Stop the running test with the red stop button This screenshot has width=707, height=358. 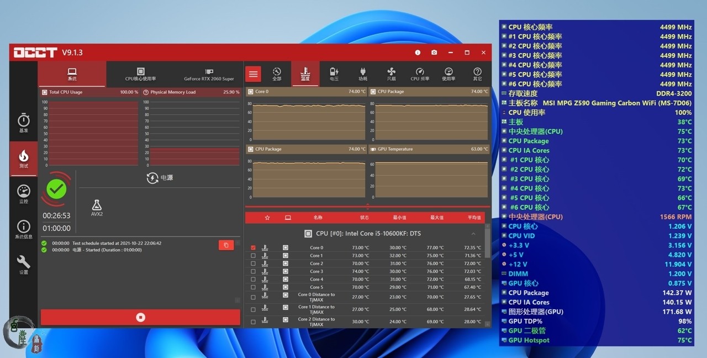(140, 317)
